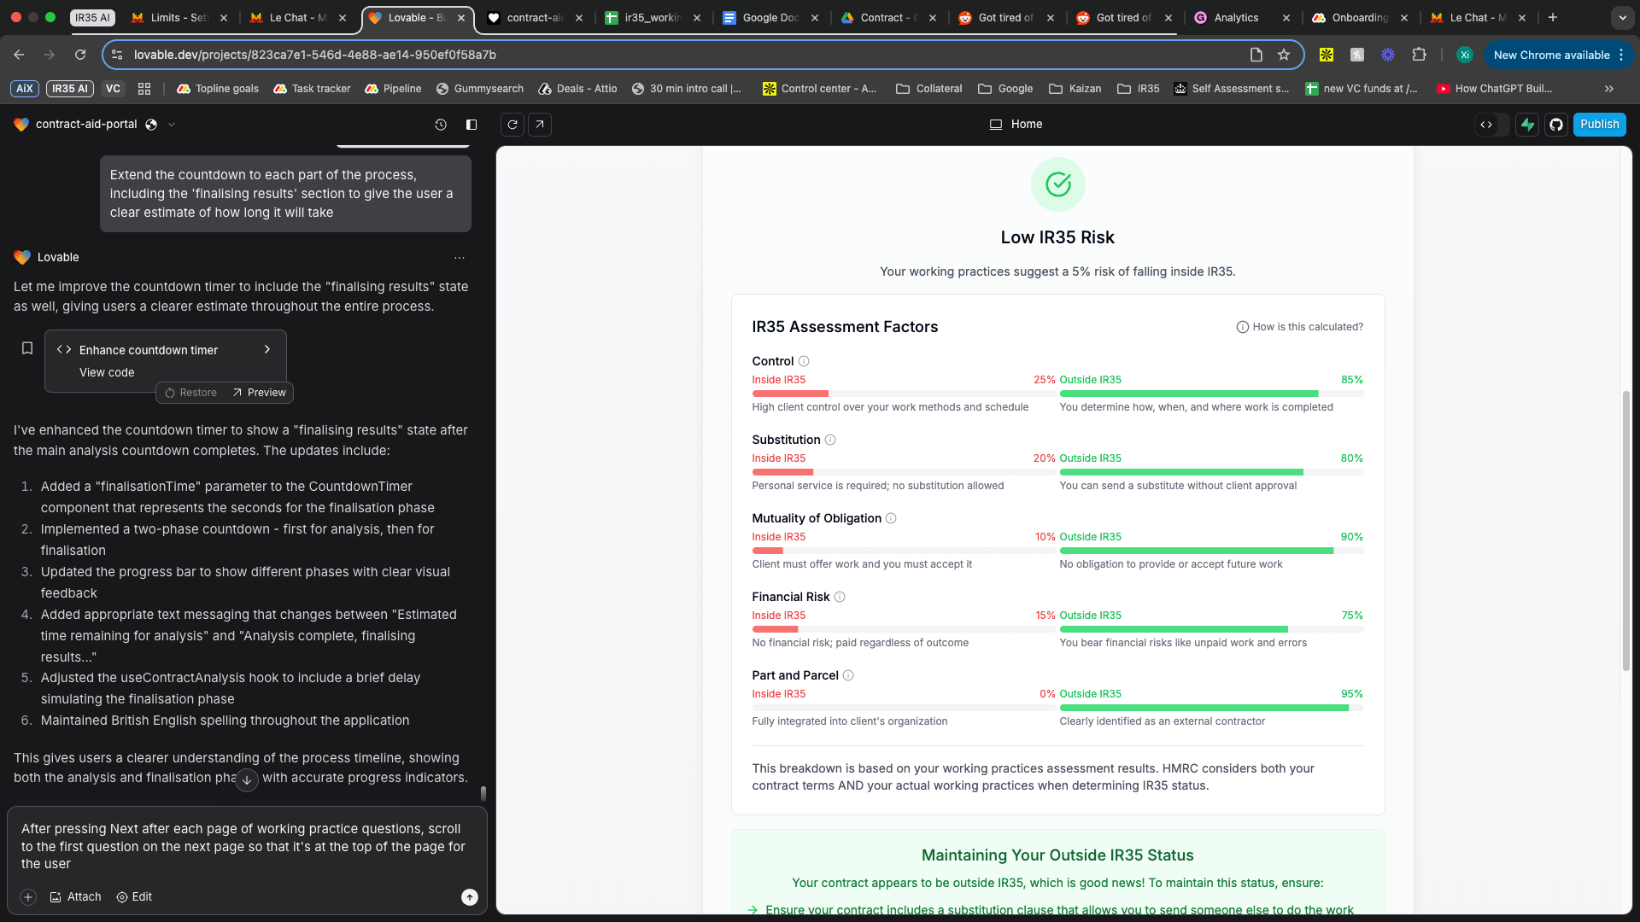The width and height of the screenshot is (1640, 922).
Task: Click the send message arrow button
Action: pos(470,896)
